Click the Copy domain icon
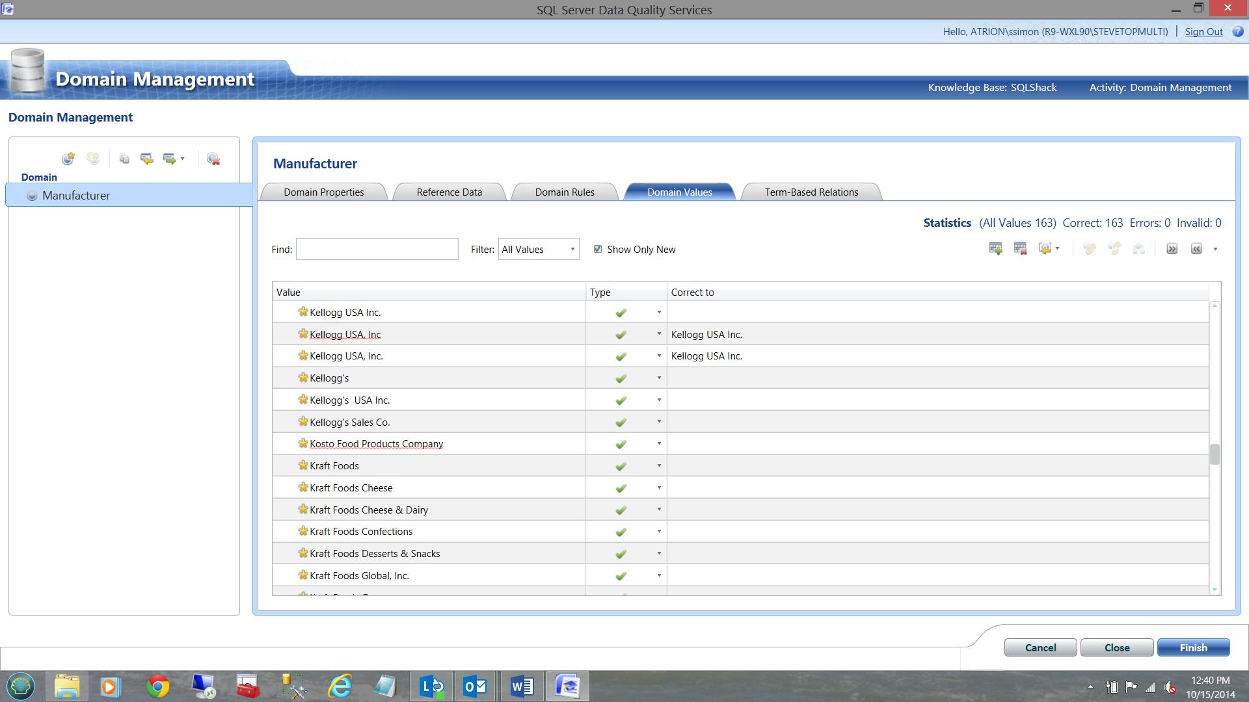The width and height of the screenshot is (1249, 702). 124,159
